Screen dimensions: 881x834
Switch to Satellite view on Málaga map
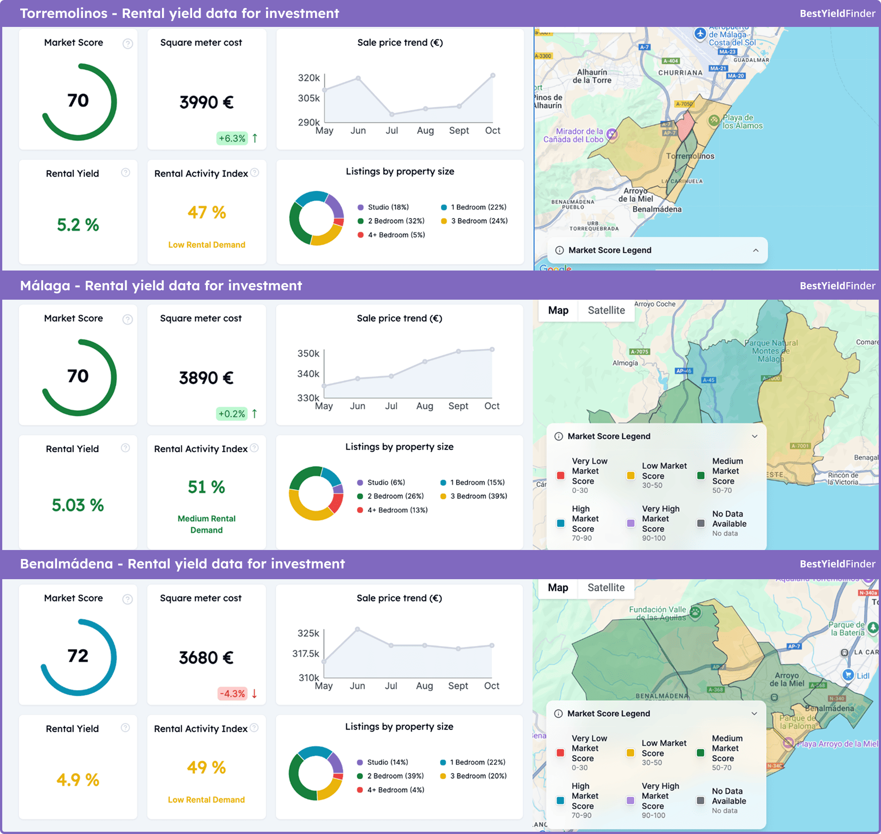[x=606, y=310]
